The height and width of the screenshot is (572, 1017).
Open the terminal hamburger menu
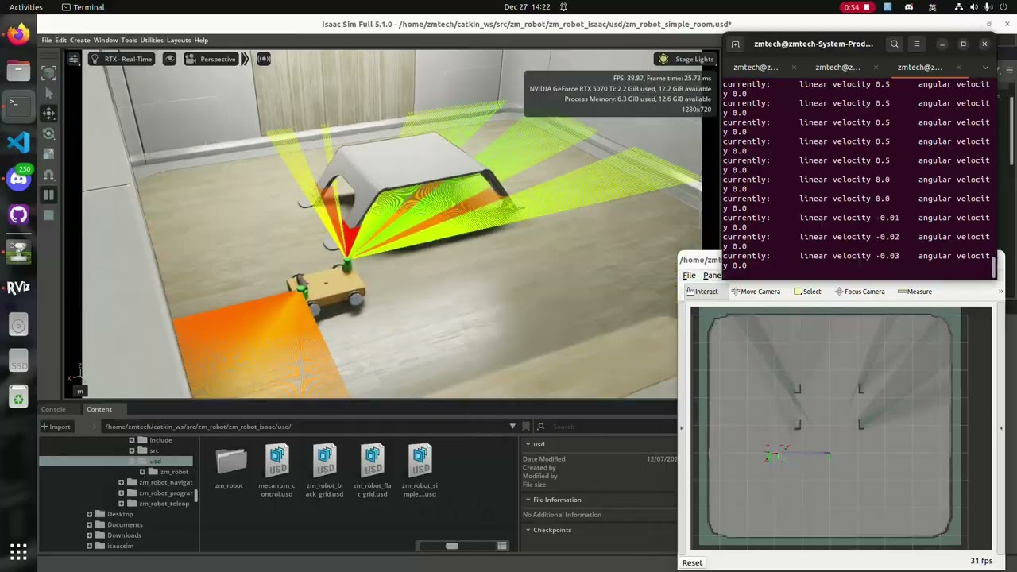pos(917,44)
